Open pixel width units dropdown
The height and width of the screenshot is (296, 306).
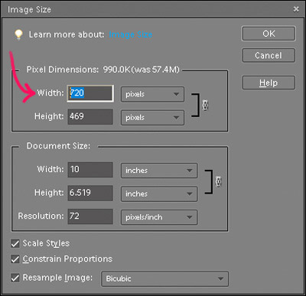pos(152,94)
